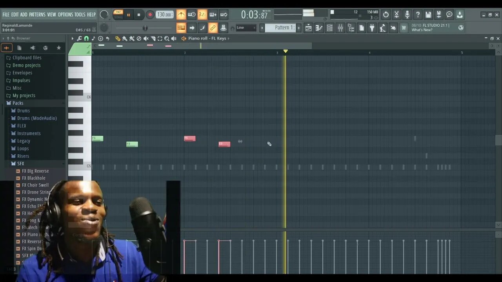The height and width of the screenshot is (282, 502).
Task: Open the channel rack icon
Action: (x=329, y=28)
